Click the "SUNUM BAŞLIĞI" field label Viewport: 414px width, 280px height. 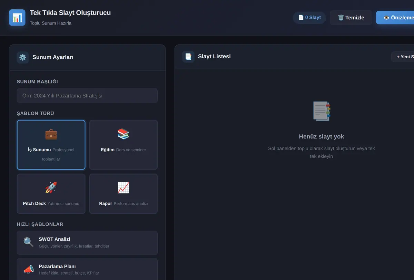tap(37, 81)
